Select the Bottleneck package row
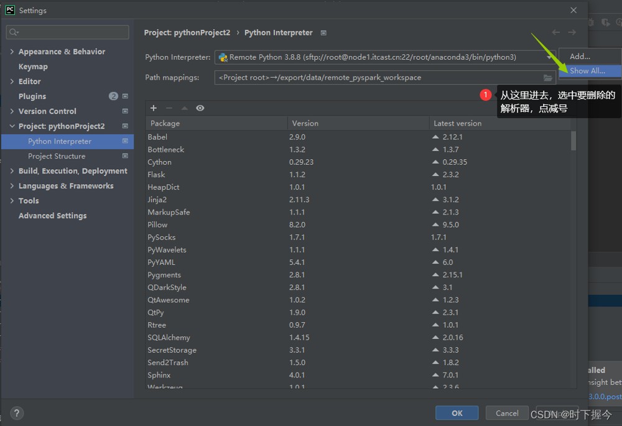Image resolution: width=622 pixels, height=426 pixels. (x=358, y=149)
